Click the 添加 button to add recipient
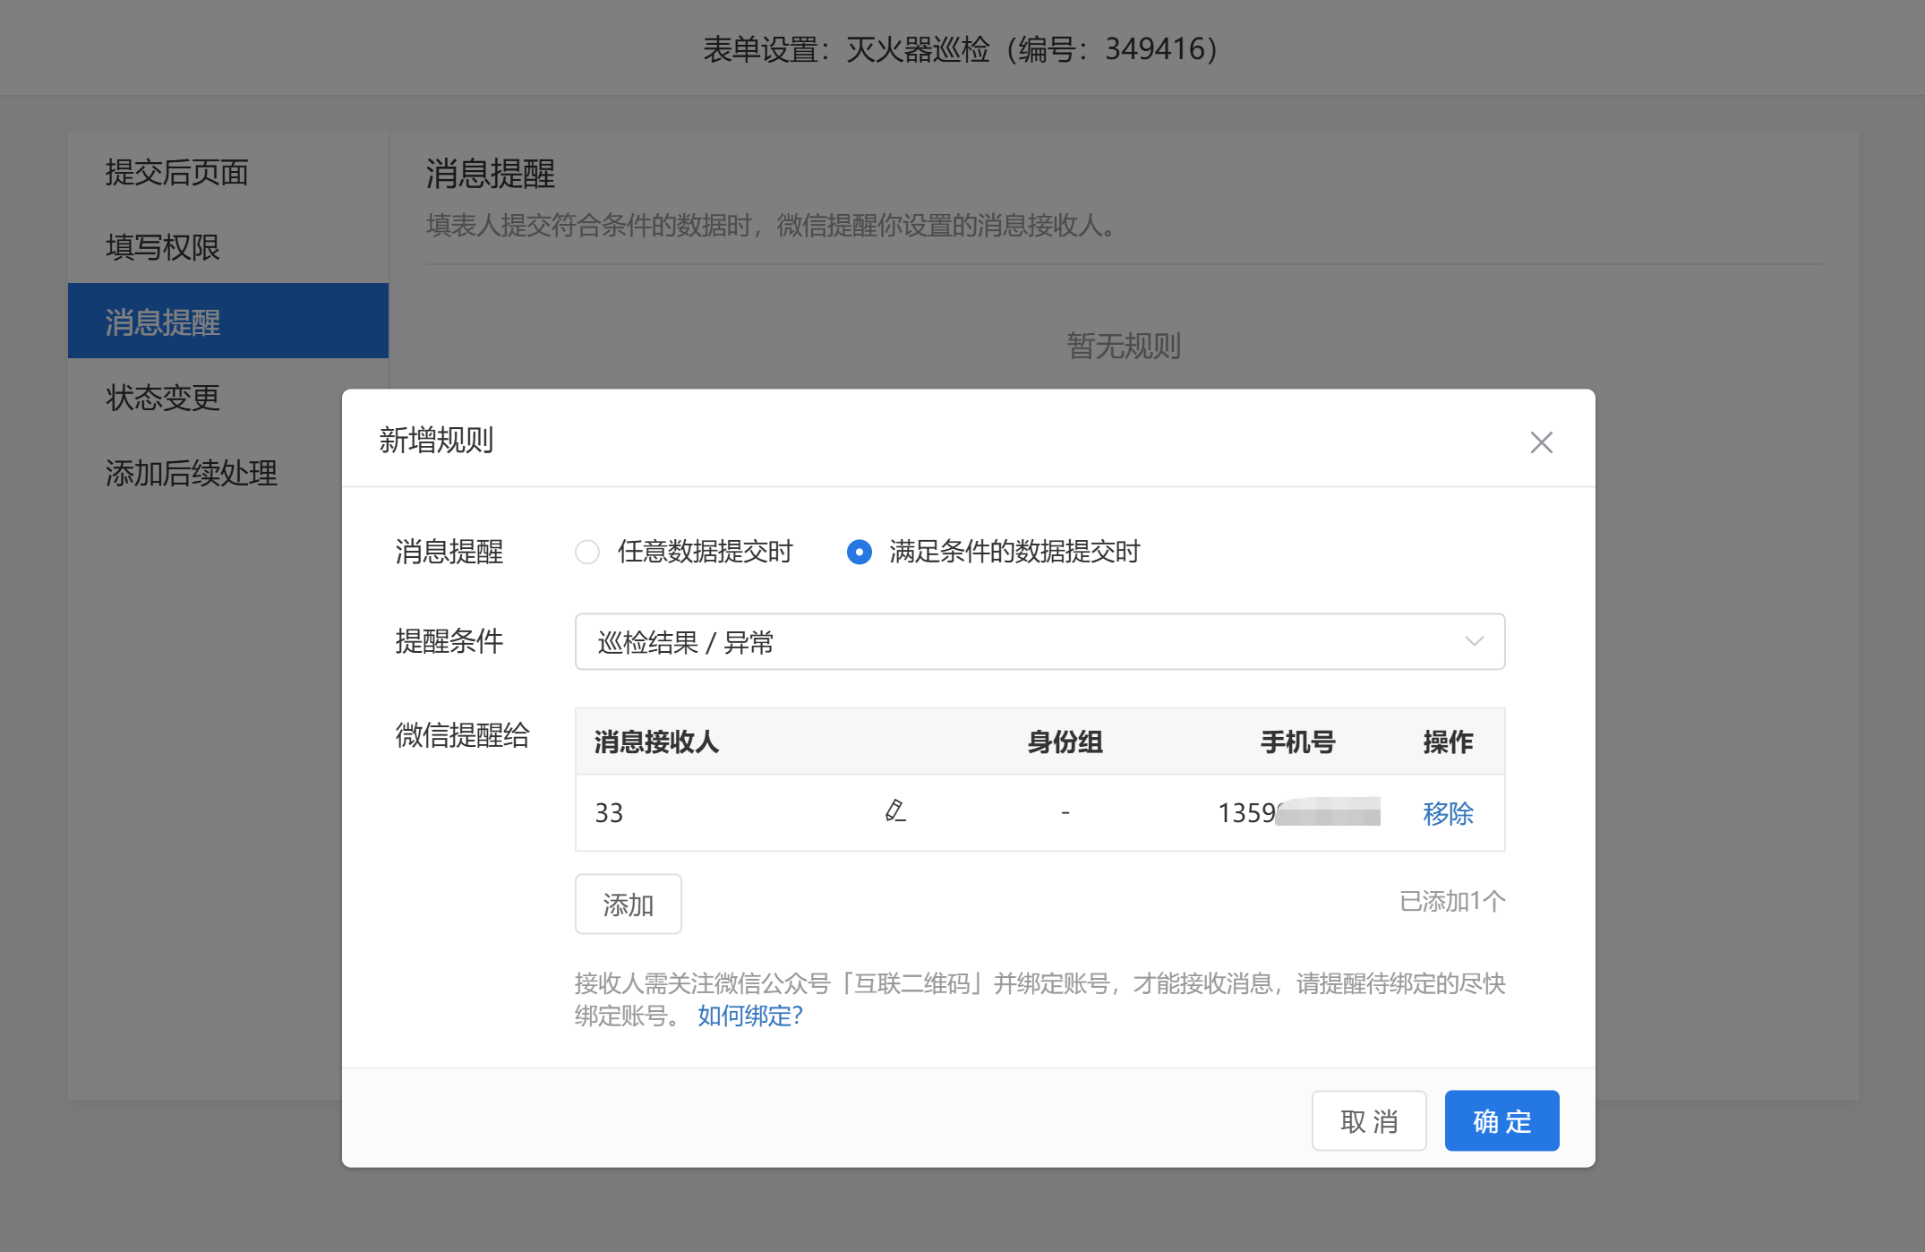Screen dimensions: 1925x1252 click(x=628, y=905)
